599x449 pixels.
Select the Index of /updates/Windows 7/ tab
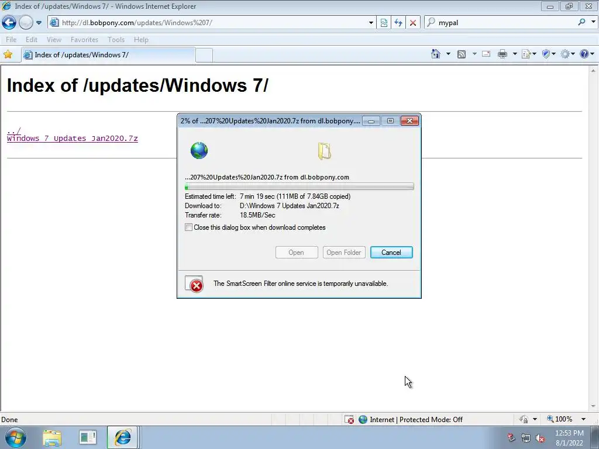point(108,54)
